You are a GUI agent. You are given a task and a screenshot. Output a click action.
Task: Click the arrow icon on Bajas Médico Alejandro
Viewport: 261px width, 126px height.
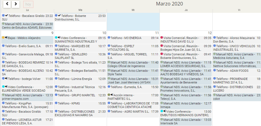6,38
